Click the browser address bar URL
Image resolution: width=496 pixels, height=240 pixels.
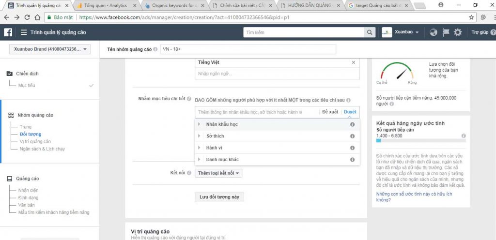tap(184, 17)
